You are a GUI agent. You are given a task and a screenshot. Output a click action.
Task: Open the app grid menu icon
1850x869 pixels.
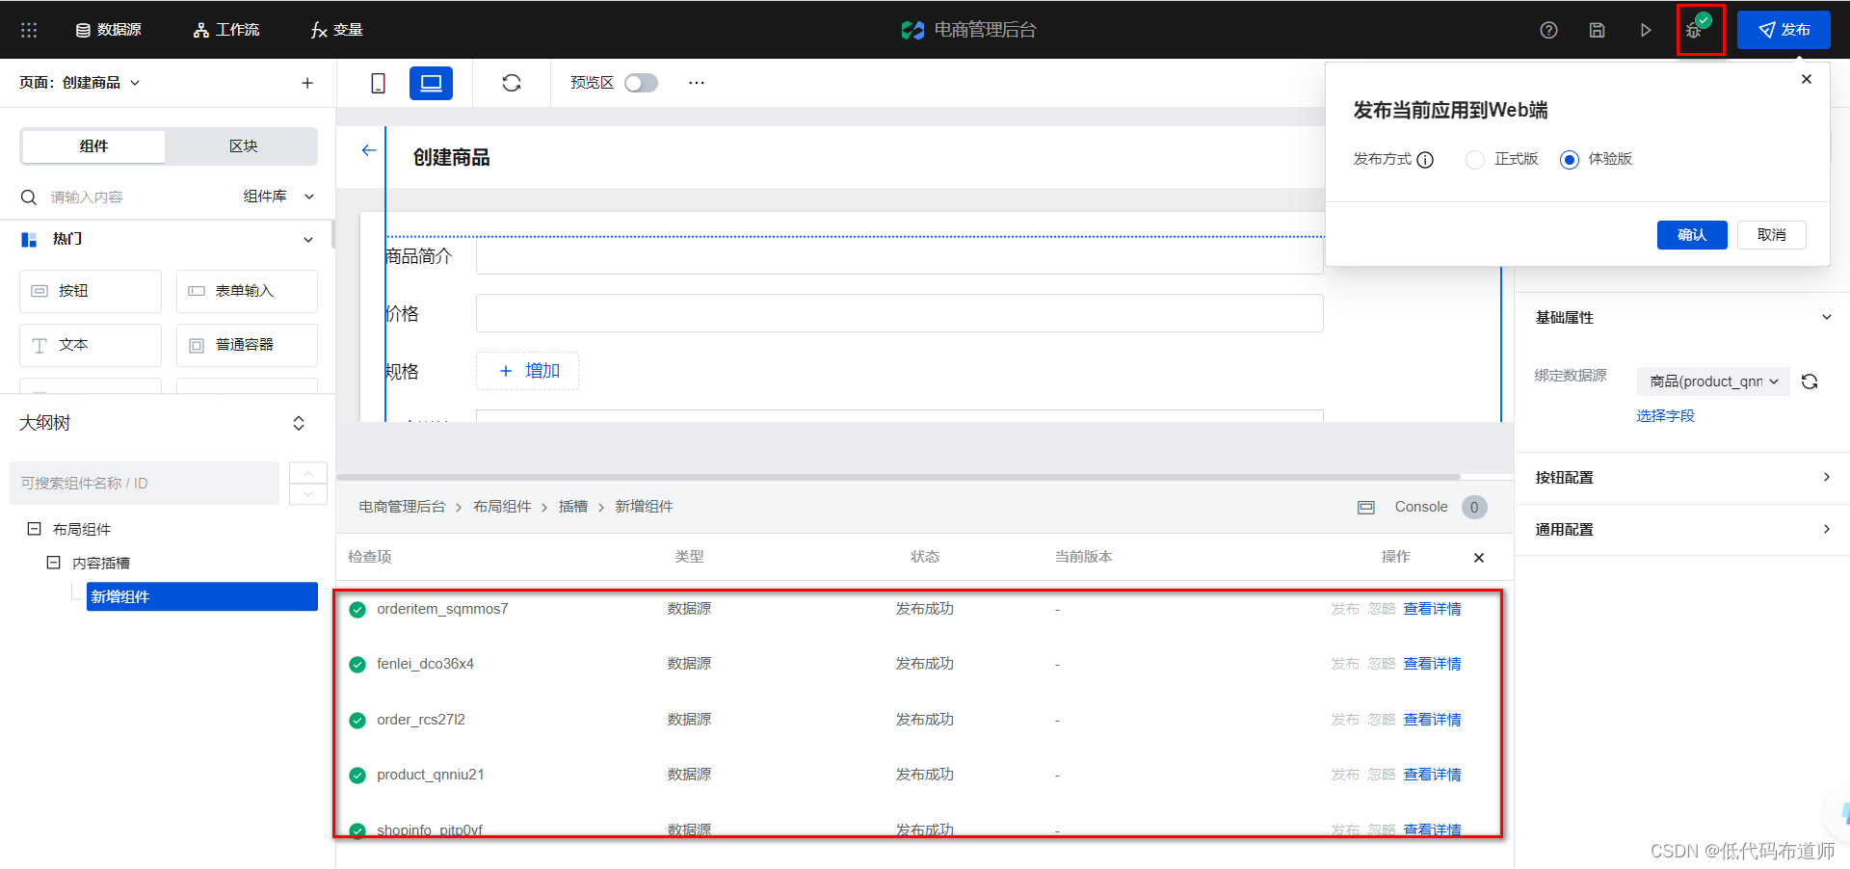pos(29,30)
